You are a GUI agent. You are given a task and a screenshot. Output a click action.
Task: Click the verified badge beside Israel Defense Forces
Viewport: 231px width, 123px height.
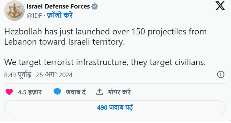95,6
